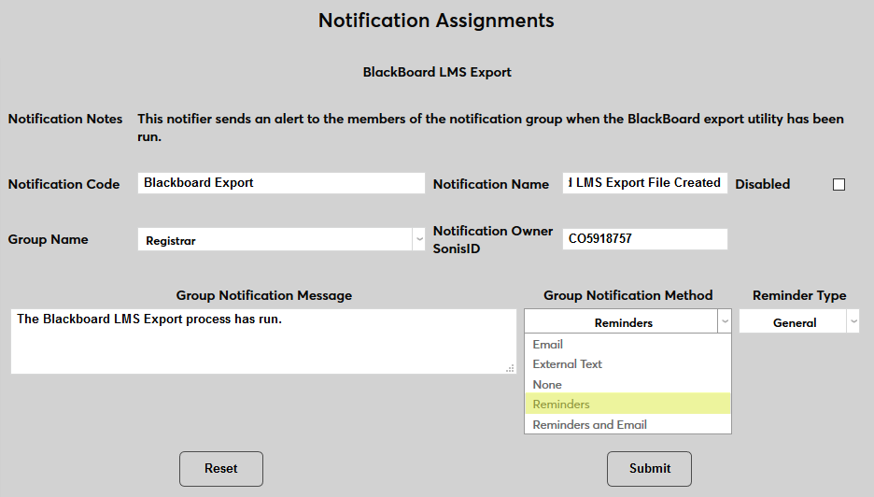Select Email from notification method list
Image resolution: width=874 pixels, height=497 pixels.
click(627, 344)
